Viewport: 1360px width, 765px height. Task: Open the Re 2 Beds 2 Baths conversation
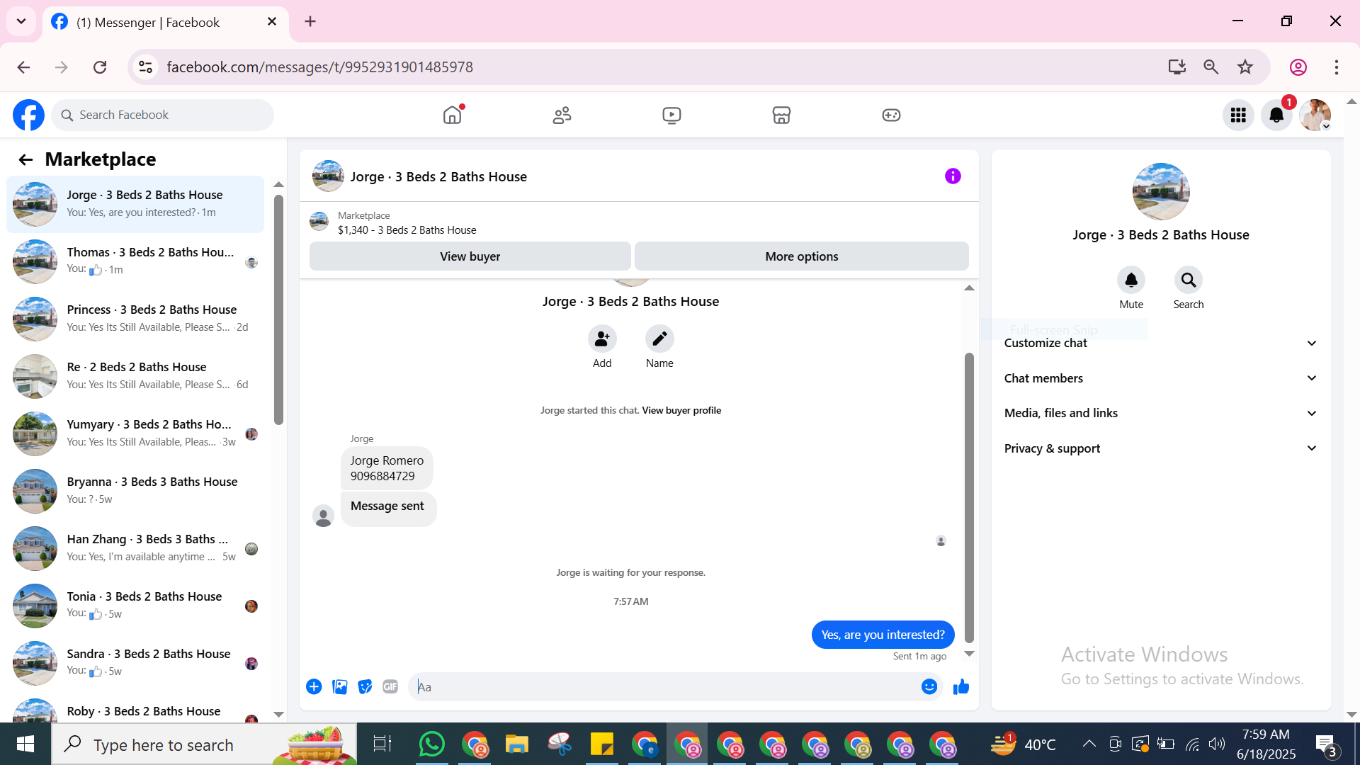(135, 375)
